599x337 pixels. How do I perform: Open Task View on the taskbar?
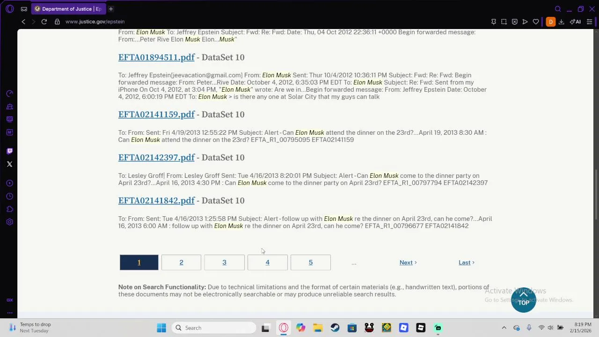point(265,328)
